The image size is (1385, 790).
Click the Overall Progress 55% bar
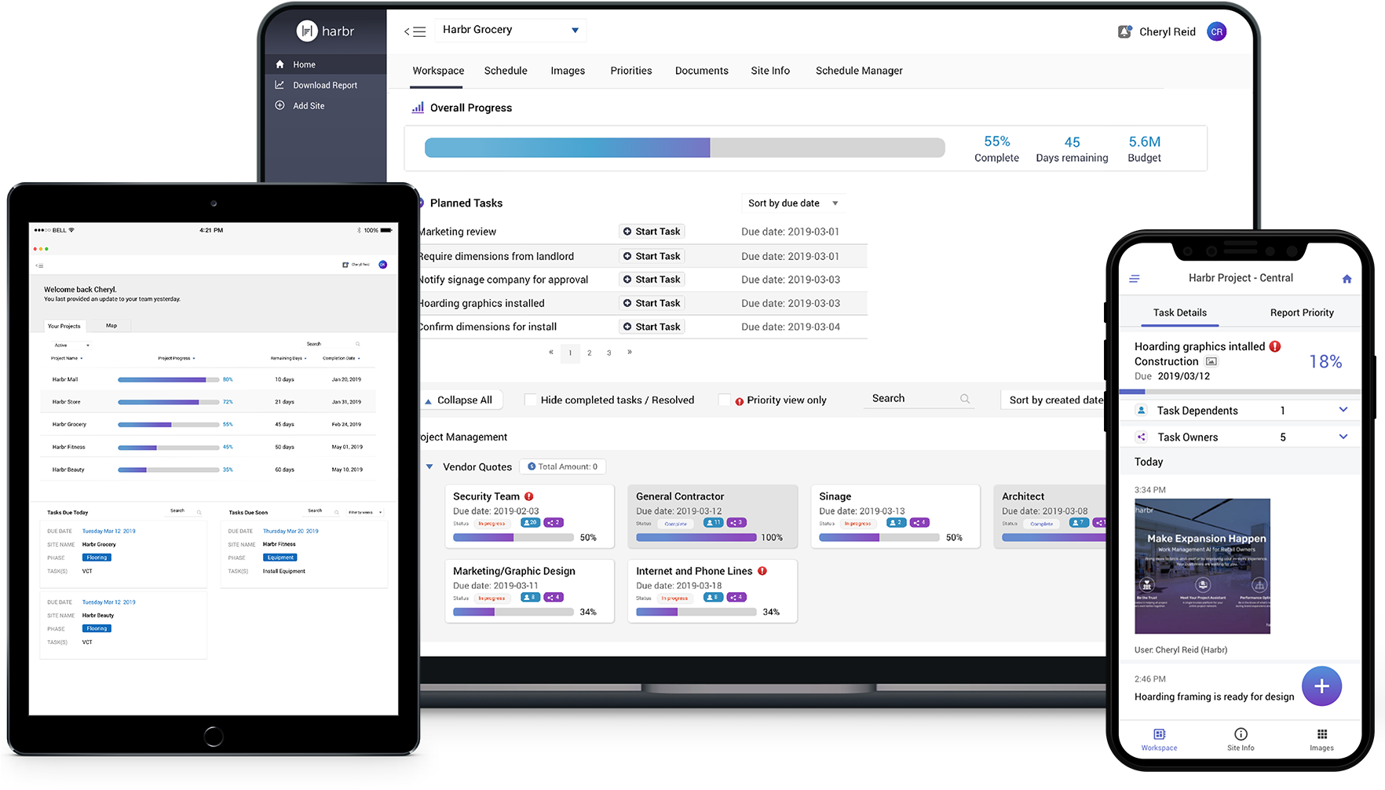(685, 148)
